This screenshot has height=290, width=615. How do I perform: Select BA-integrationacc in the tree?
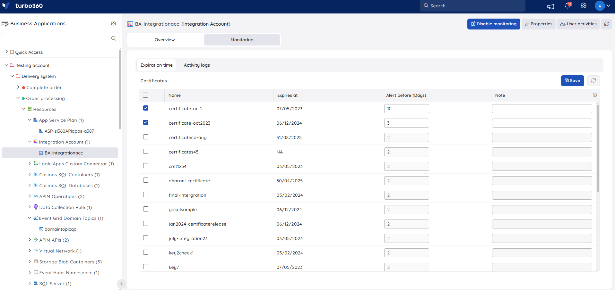point(60,153)
